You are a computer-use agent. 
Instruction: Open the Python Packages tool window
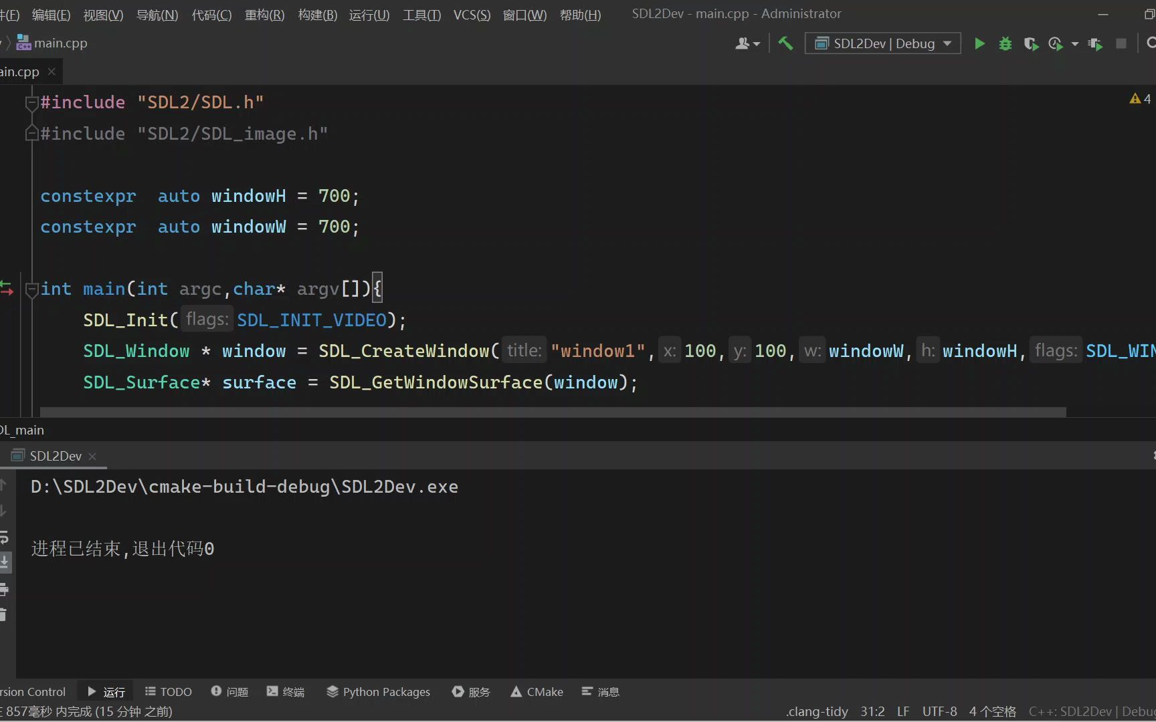378,692
